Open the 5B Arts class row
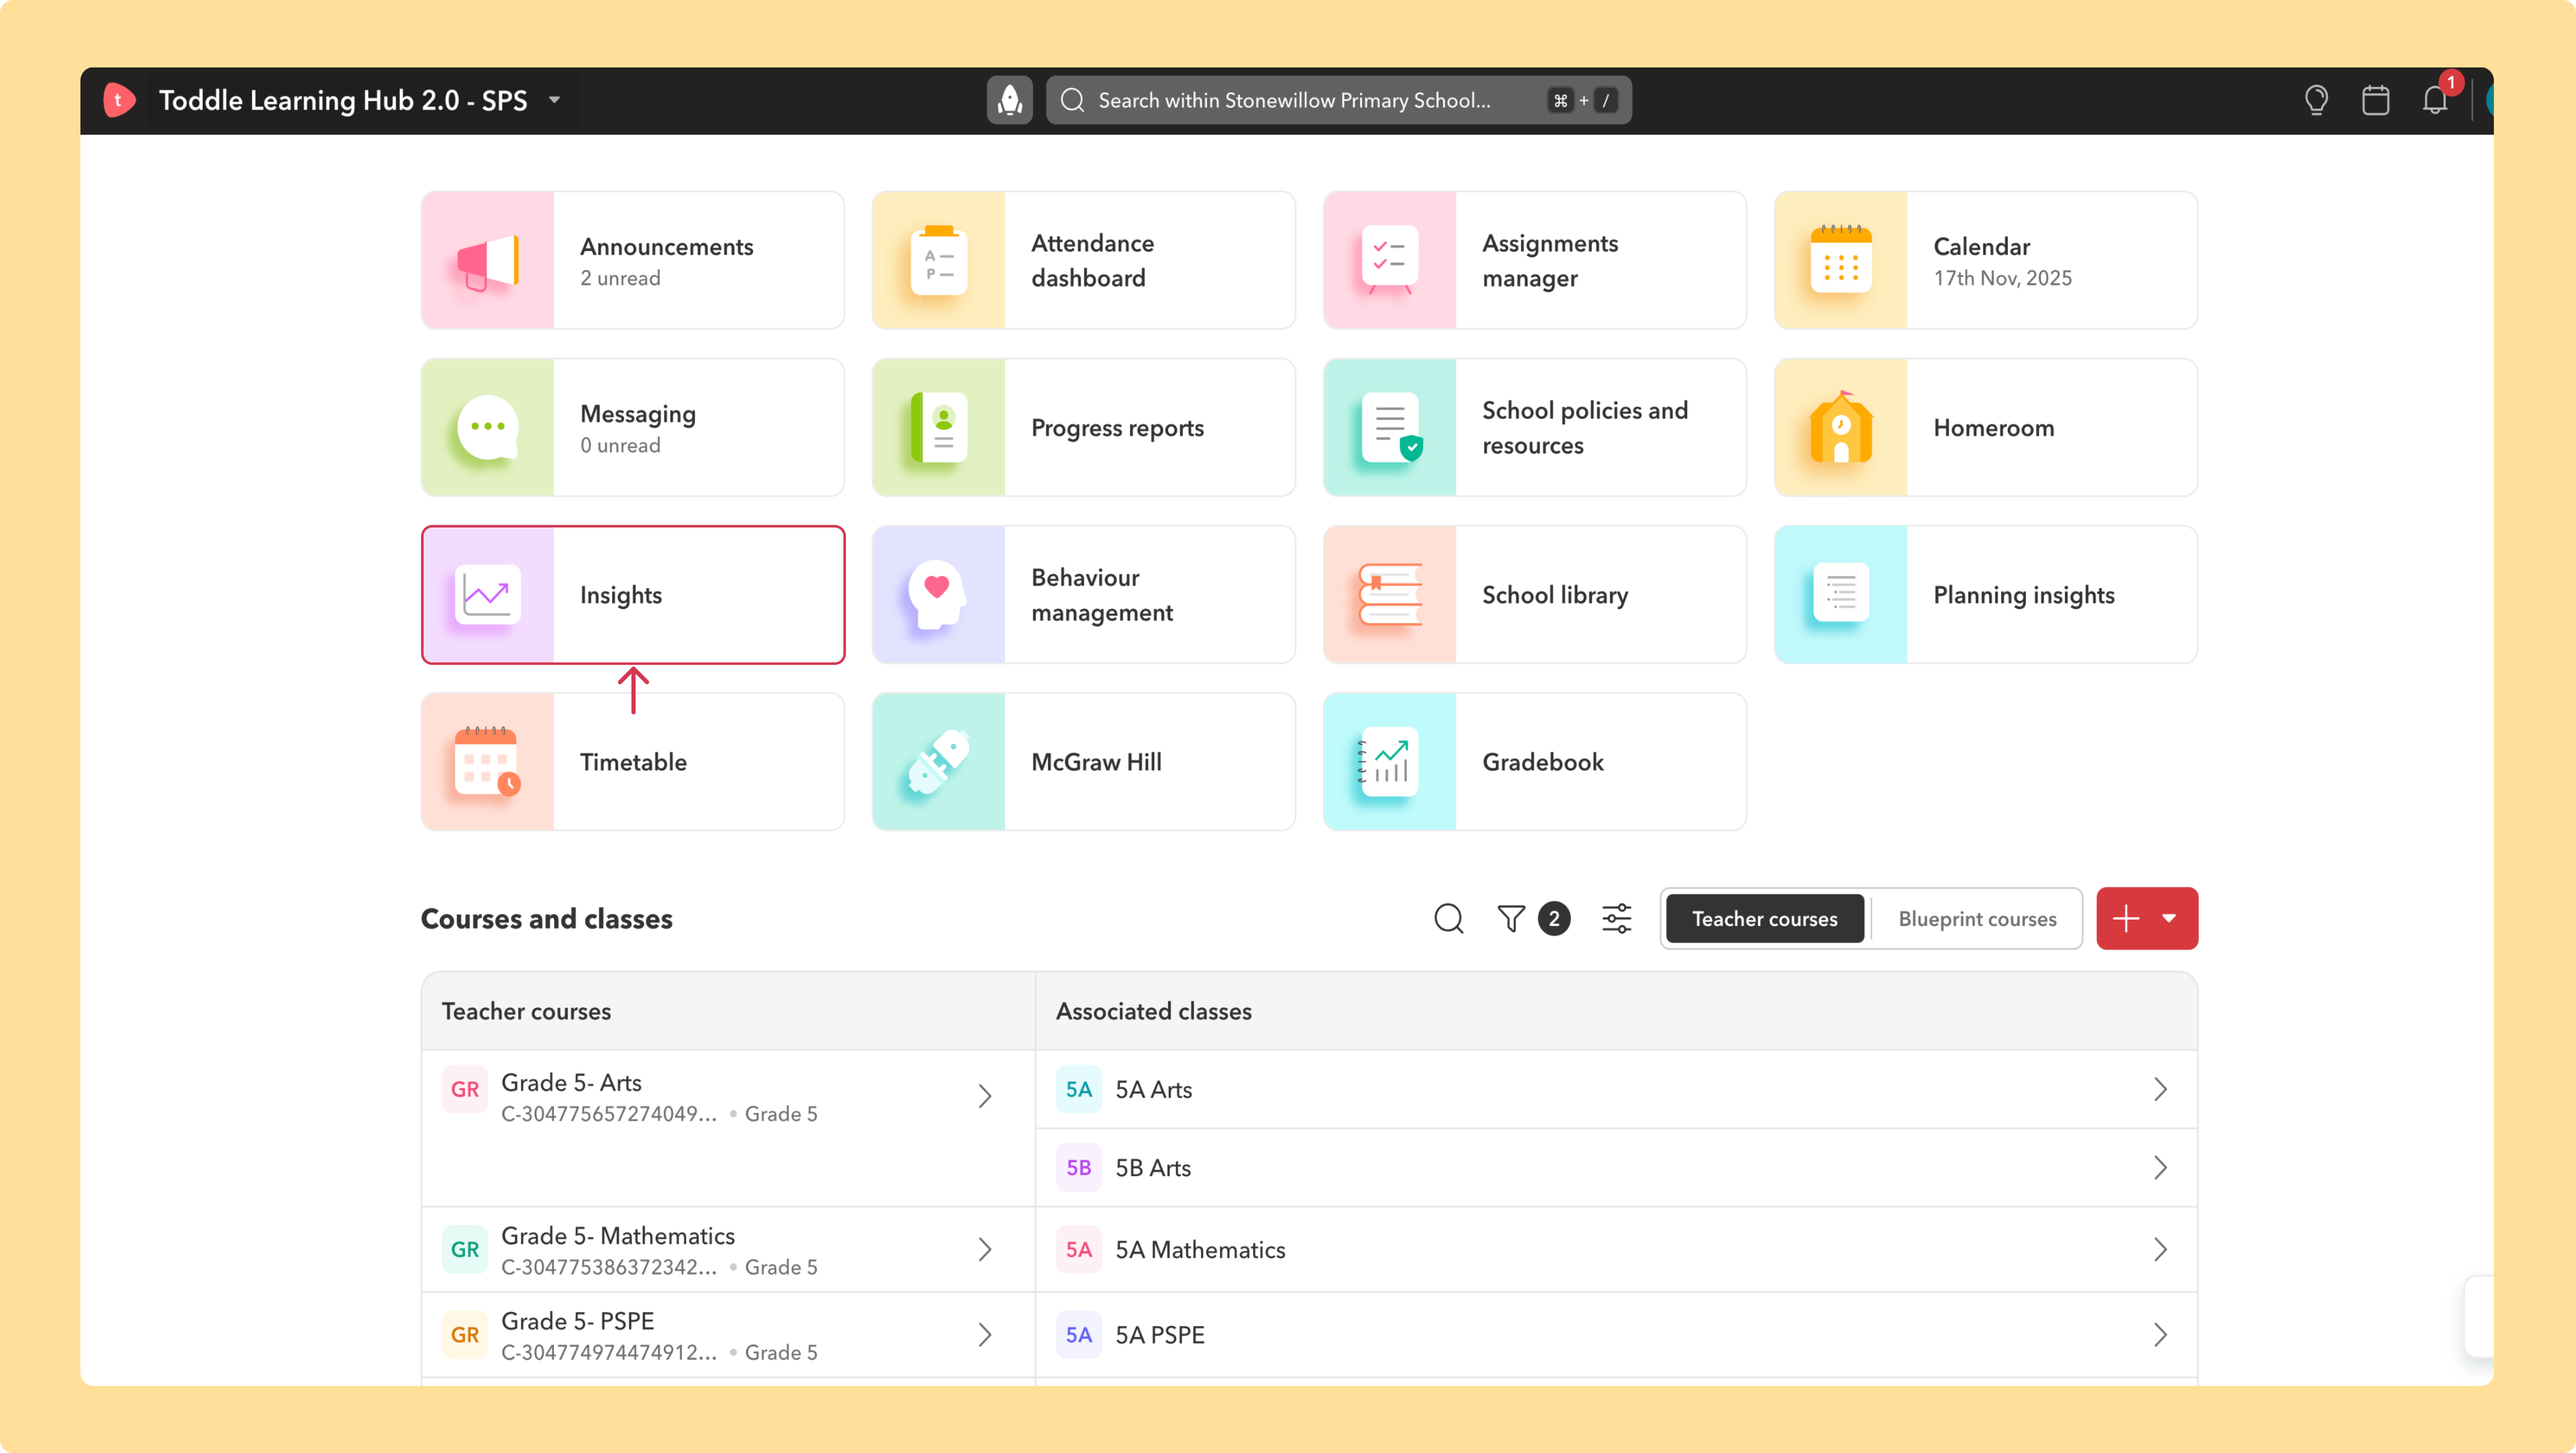The image size is (2576, 1453). tap(1616, 1168)
